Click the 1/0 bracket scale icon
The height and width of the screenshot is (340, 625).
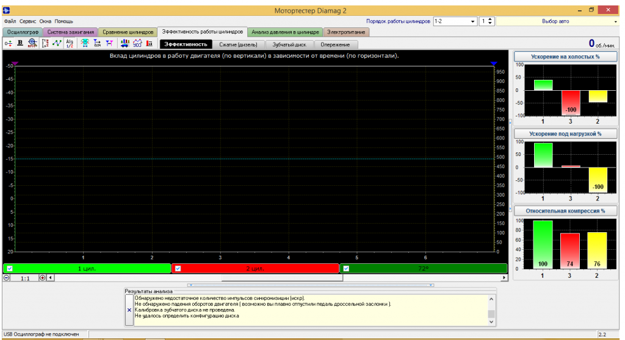[x=45, y=43]
